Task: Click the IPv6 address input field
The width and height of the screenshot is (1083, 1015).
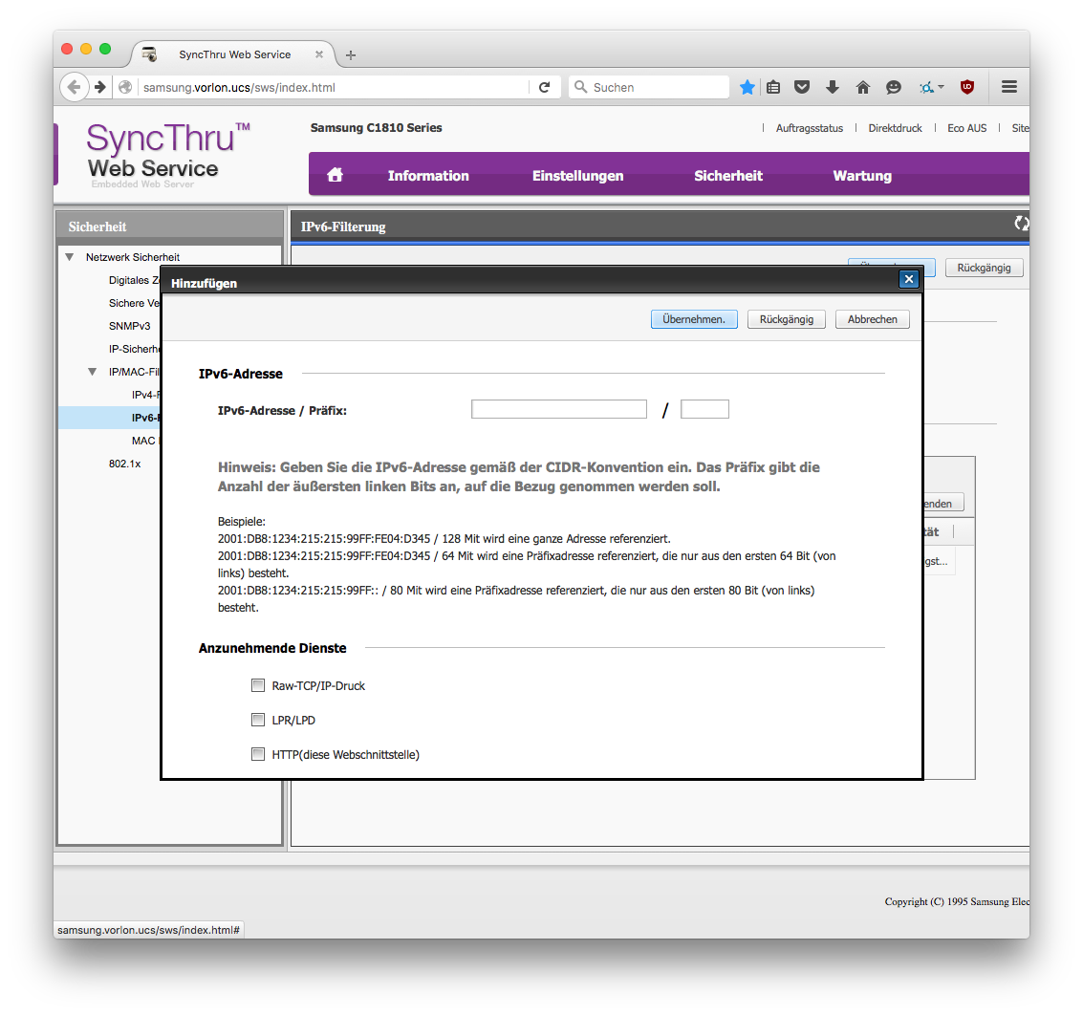Action: point(558,409)
